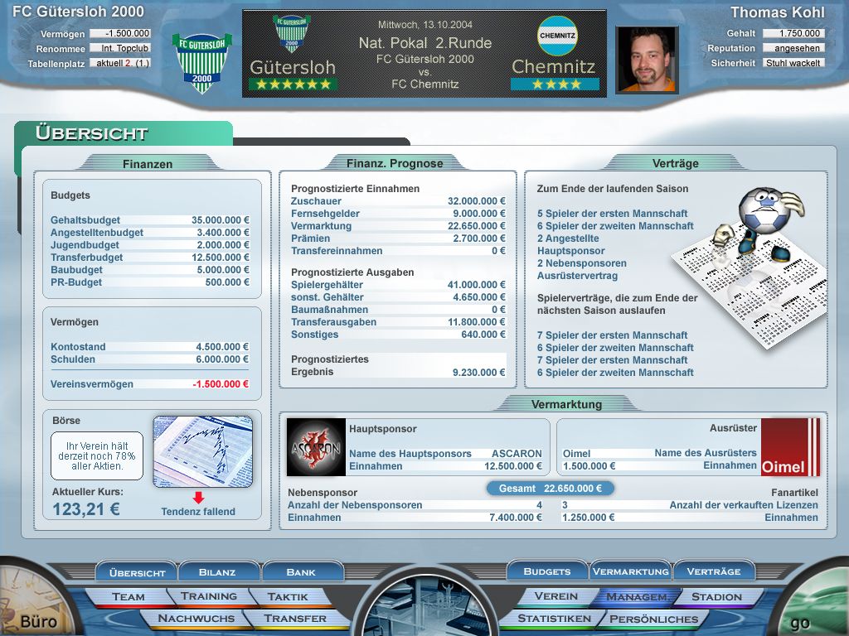
Task: Open the Bank tab
Action: pos(301,571)
